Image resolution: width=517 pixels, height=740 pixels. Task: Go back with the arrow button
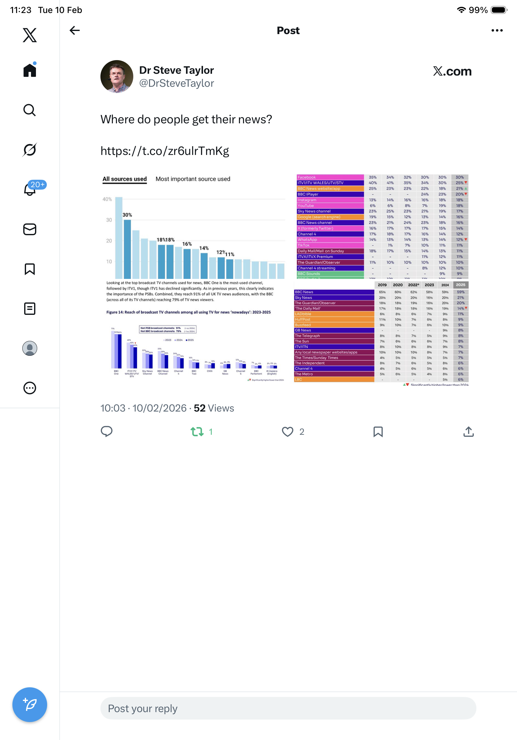75,30
